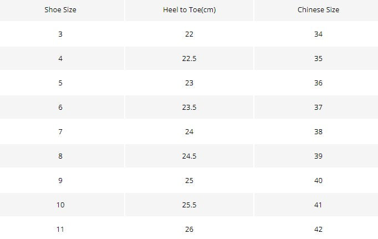Select the 24.5 heel to toe cell
Screen dimensions: 378x239
pos(189,156)
